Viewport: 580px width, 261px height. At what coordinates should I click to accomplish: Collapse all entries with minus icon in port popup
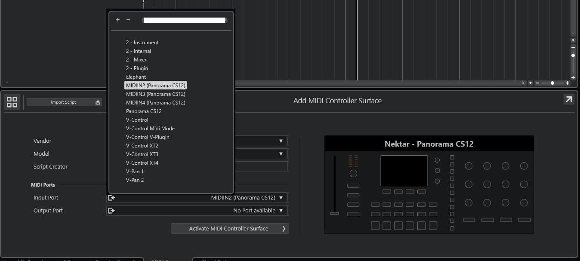pyautogui.click(x=128, y=20)
